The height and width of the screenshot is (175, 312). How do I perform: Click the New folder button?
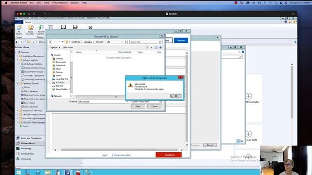(x=68, y=48)
